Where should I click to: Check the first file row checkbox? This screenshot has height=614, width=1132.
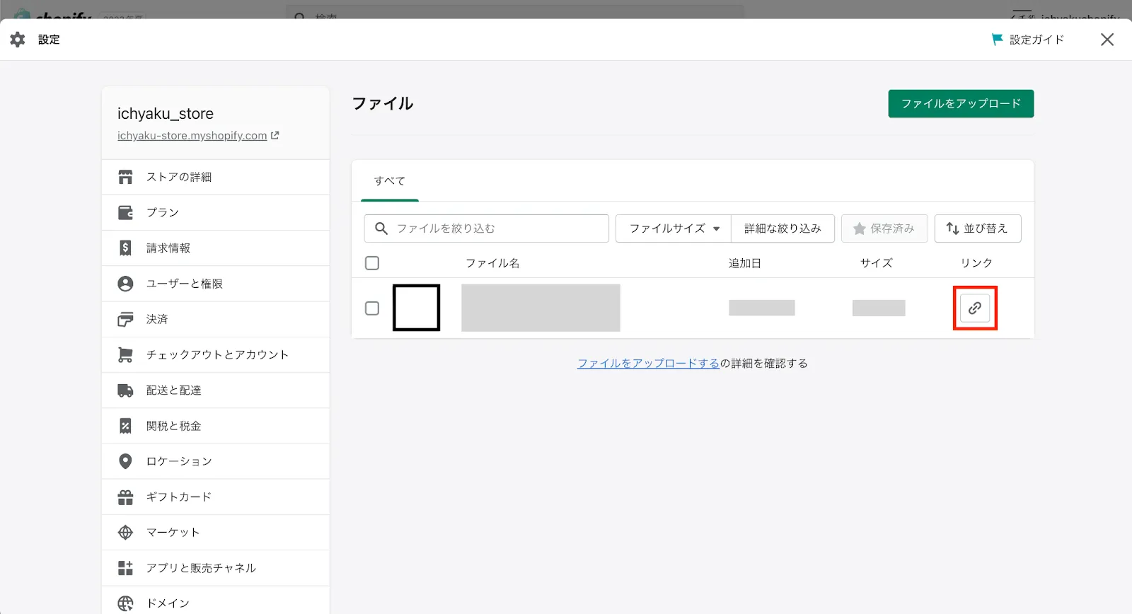tap(372, 308)
